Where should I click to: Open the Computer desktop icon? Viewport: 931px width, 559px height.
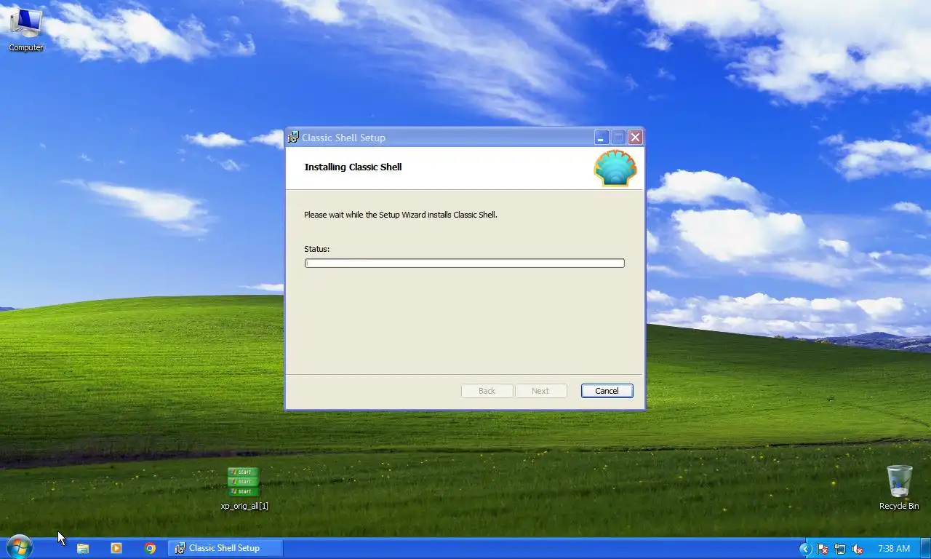pos(26,31)
